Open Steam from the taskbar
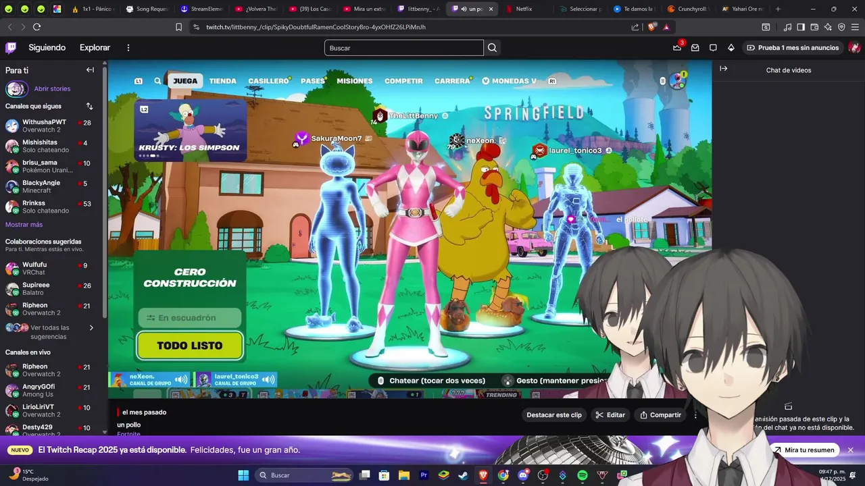 (463, 475)
